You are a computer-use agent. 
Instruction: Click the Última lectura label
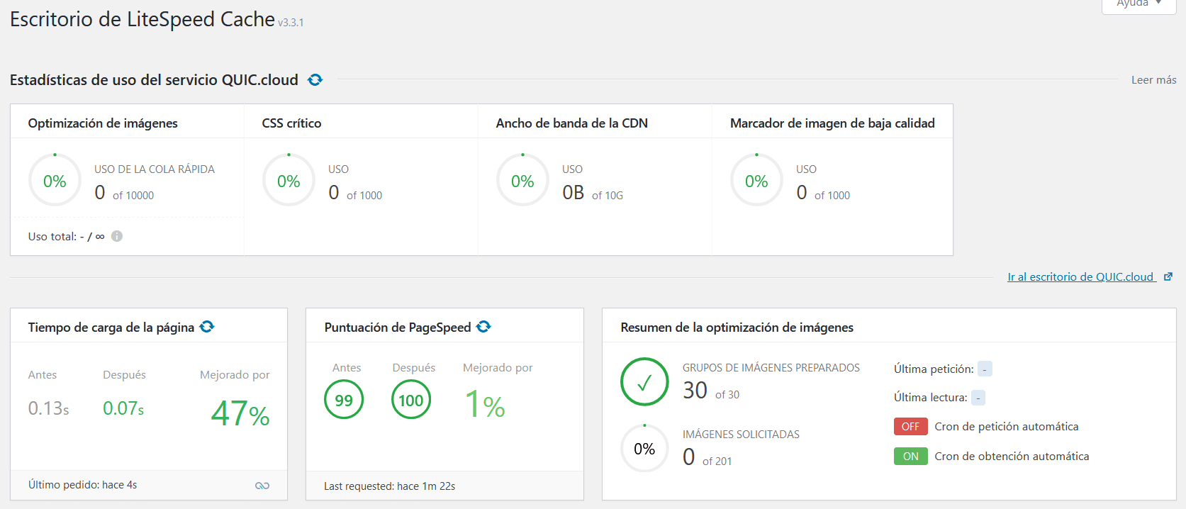(x=931, y=397)
